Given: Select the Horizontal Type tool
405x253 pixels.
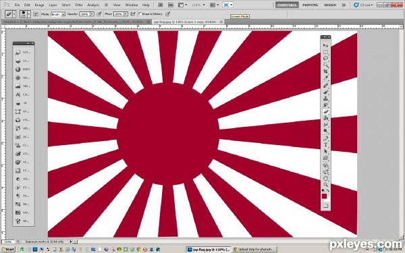Looking at the screenshot, I should coord(325,145).
